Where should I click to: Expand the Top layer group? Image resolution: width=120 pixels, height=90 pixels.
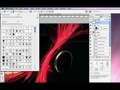point(93,25)
